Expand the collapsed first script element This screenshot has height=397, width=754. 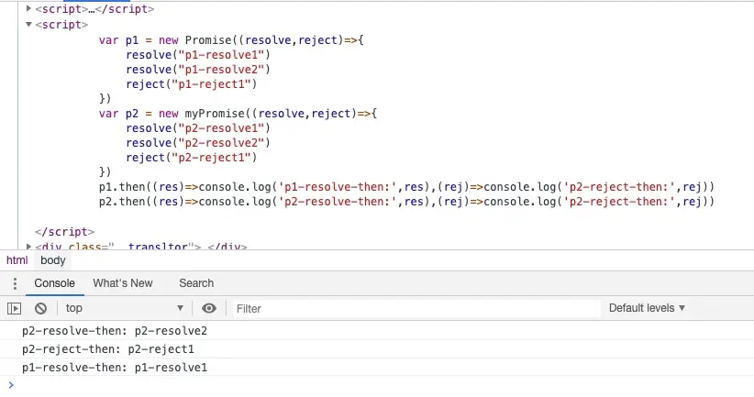point(28,8)
